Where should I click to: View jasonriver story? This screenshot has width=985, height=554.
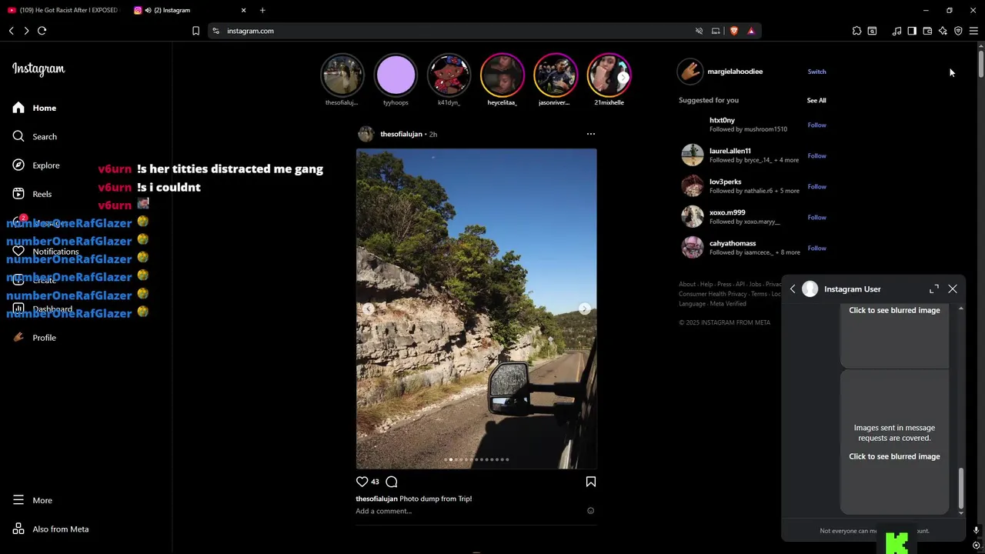tap(555, 75)
